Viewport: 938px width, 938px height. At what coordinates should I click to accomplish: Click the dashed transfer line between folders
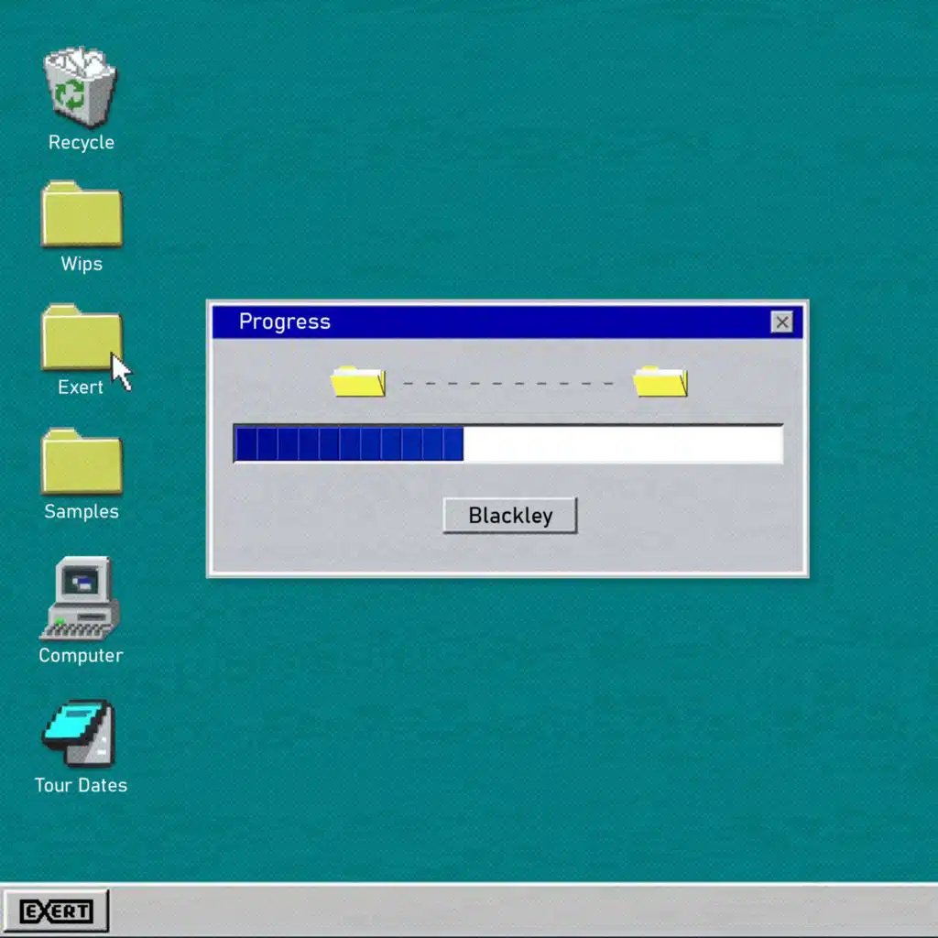point(508,383)
